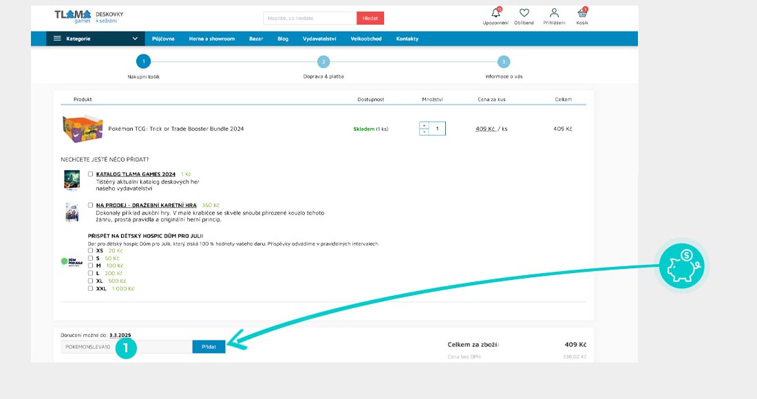Click the delivery date 3.3.2025
Image resolution: width=757 pixels, height=399 pixels.
click(120, 335)
